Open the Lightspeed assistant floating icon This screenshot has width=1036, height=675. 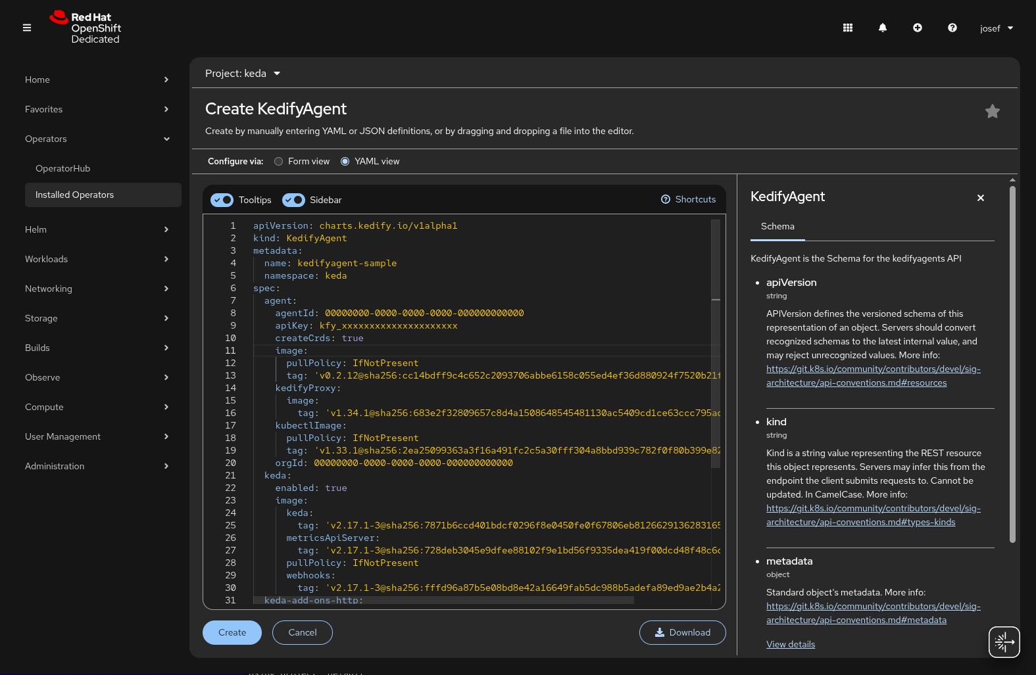coord(1004,641)
